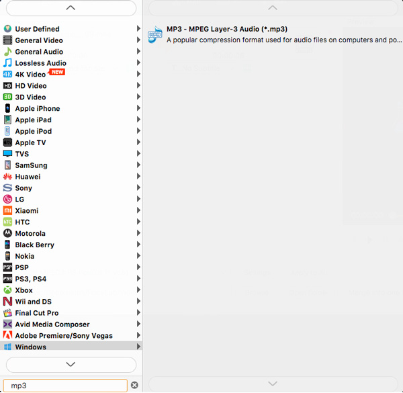
Task: Click the PSP icon
Action: point(7,267)
